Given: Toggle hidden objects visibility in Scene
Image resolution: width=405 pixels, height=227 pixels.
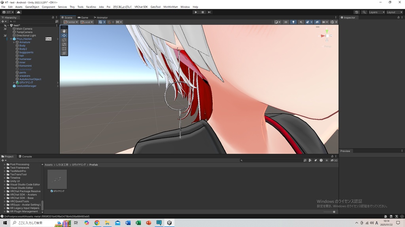Looking at the screenshot, I should pos(317,22).
